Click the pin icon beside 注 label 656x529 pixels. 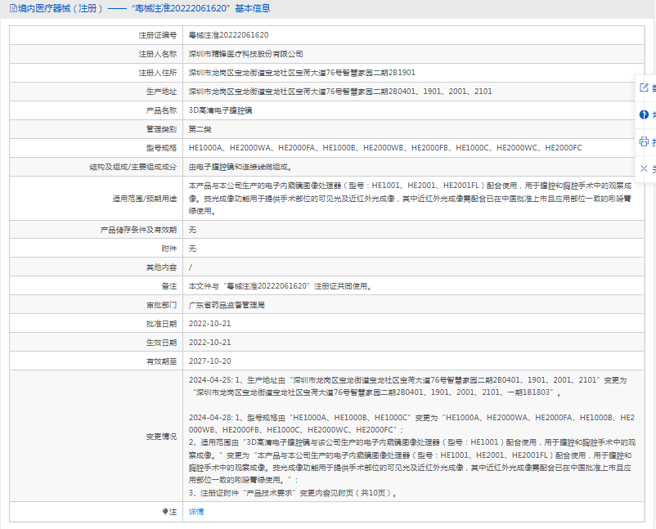click(165, 512)
